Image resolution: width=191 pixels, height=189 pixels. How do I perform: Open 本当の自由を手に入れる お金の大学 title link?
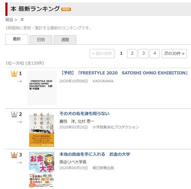tap(95, 154)
